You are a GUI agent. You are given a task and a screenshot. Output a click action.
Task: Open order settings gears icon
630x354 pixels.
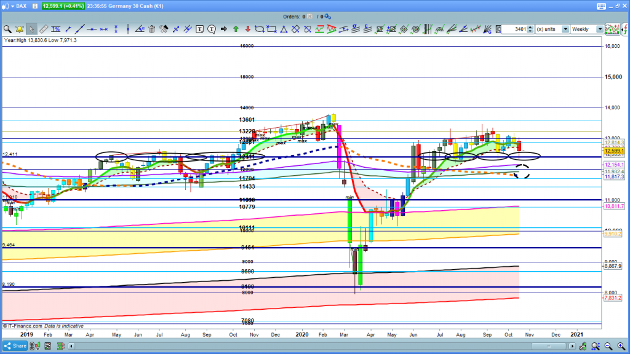click(x=326, y=17)
